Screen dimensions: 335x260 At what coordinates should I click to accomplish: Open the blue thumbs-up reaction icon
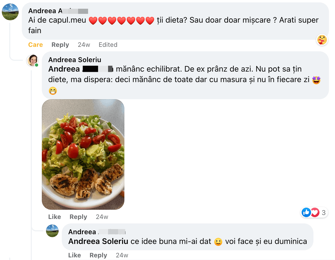click(x=306, y=212)
